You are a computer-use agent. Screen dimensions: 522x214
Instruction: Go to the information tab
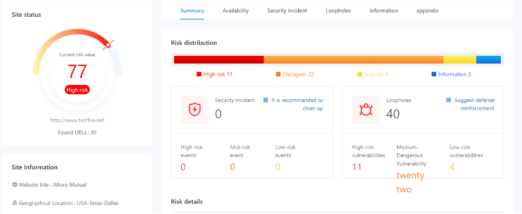coord(384,11)
